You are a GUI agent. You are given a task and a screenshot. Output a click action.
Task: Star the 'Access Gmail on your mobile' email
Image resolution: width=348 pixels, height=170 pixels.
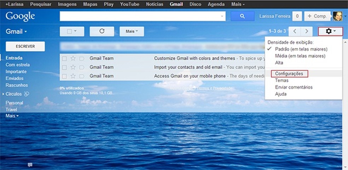(x=73, y=76)
